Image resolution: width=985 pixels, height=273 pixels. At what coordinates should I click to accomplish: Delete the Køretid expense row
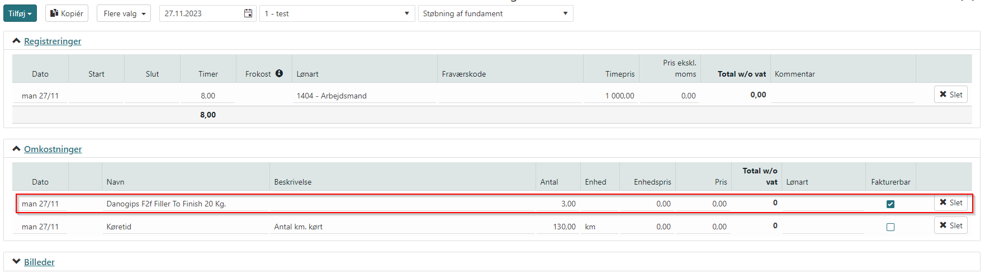click(x=950, y=225)
